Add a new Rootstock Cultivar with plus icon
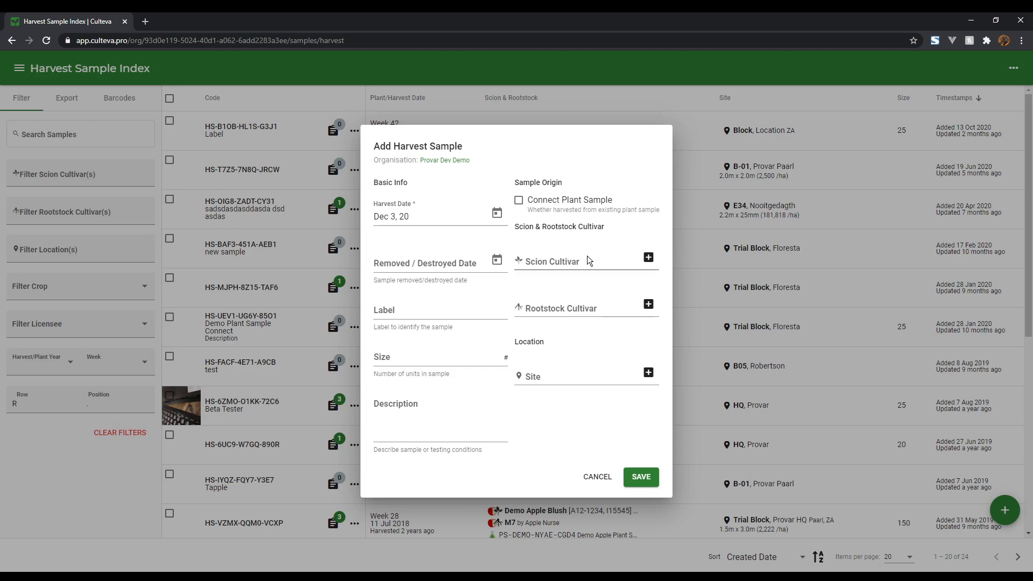 tap(648, 304)
